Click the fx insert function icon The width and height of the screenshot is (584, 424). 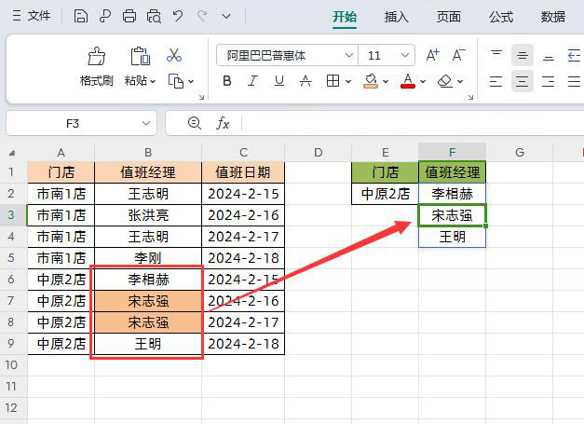[x=223, y=123]
